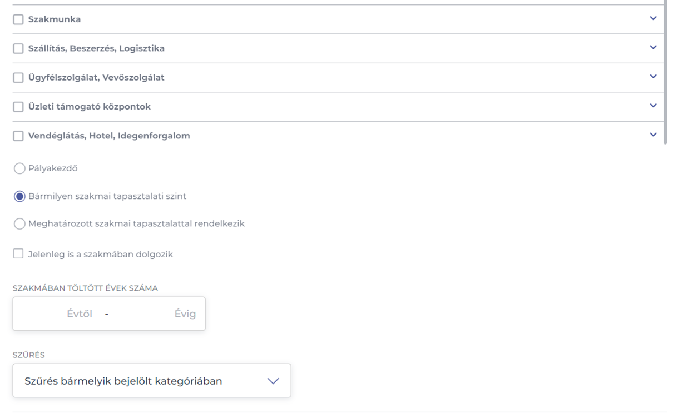Click the Évig years-to field
Image resolution: width=683 pixels, height=413 pixels.
pos(156,314)
